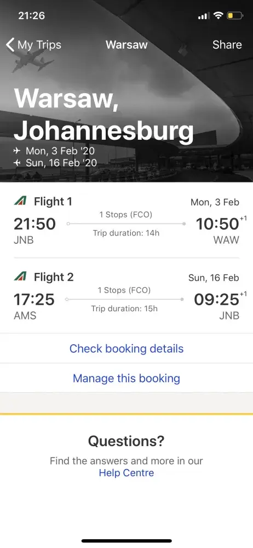Tap the 1 Stops (FCO) label on Flight 1
The height and width of the screenshot is (548, 253).
click(126, 215)
